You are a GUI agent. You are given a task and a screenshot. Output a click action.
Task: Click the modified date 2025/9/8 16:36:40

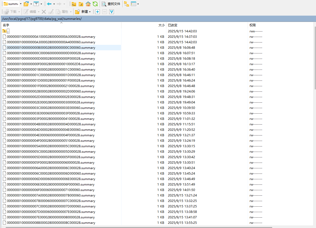(181, 70)
